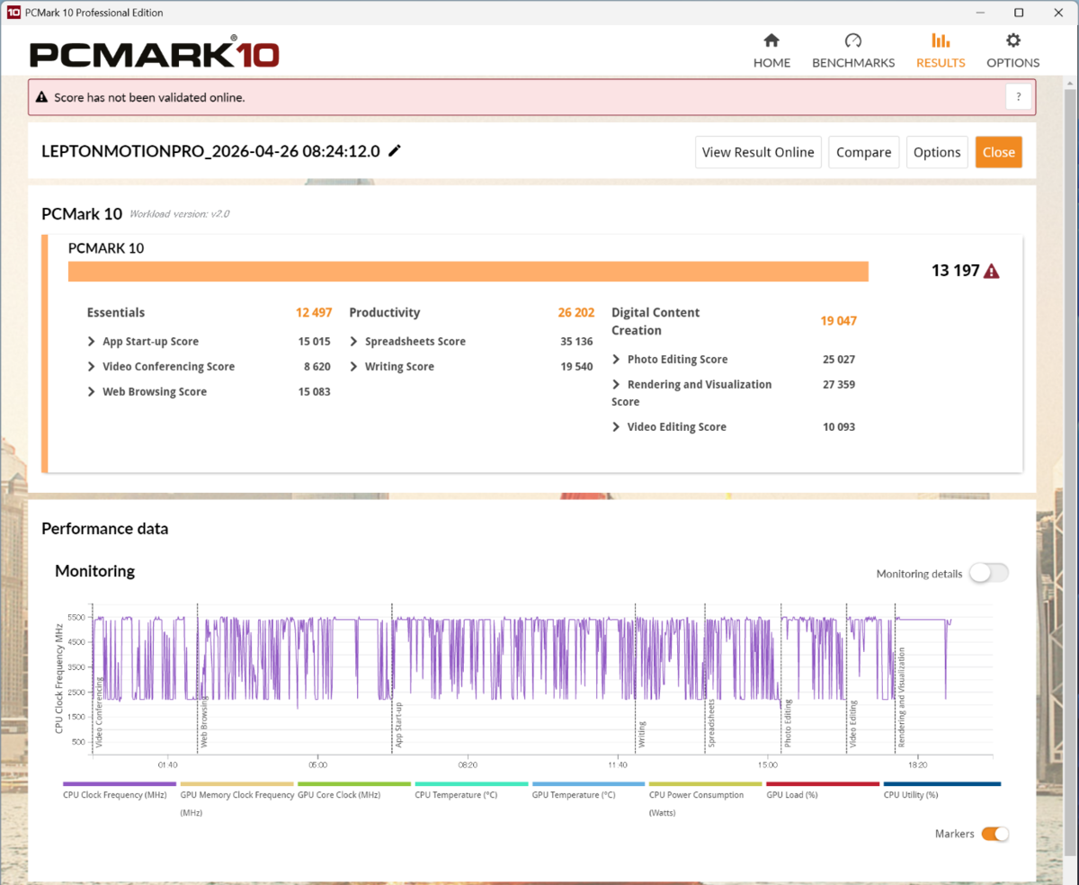The width and height of the screenshot is (1079, 885).
Task: Click the Compare button
Action: (x=863, y=152)
